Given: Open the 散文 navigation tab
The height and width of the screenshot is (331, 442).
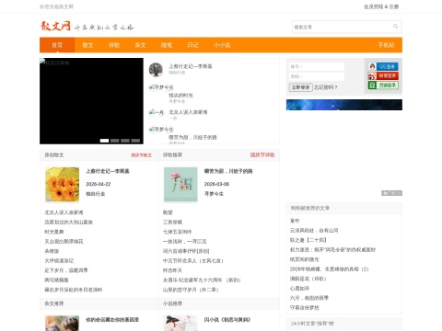Looking at the screenshot, I should pyautogui.click(x=87, y=45).
